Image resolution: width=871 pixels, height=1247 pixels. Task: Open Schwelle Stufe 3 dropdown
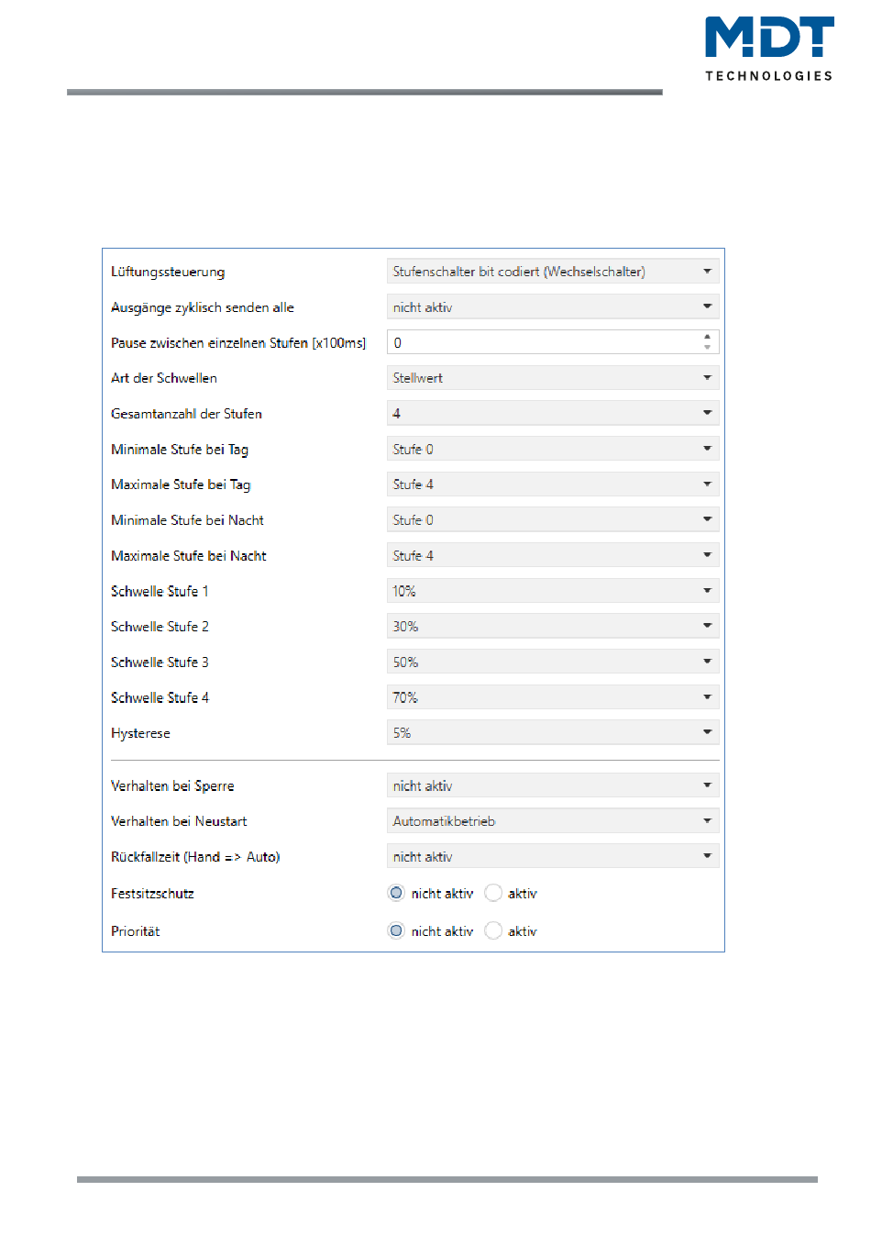pos(553,662)
